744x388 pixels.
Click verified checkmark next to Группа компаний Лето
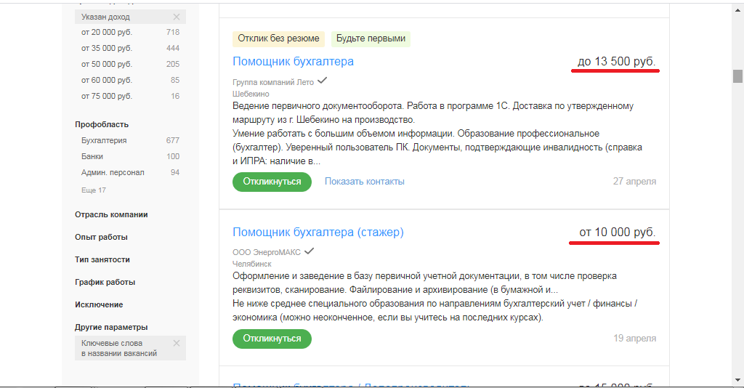point(323,81)
